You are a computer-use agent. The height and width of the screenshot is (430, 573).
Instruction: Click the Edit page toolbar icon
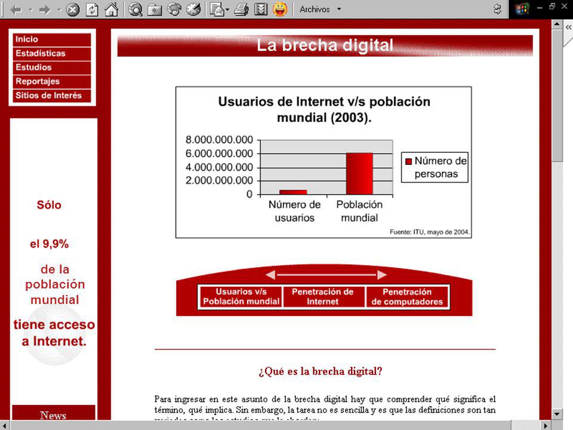(261, 10)
